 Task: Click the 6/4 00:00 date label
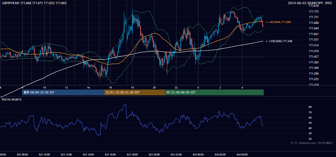198,155
